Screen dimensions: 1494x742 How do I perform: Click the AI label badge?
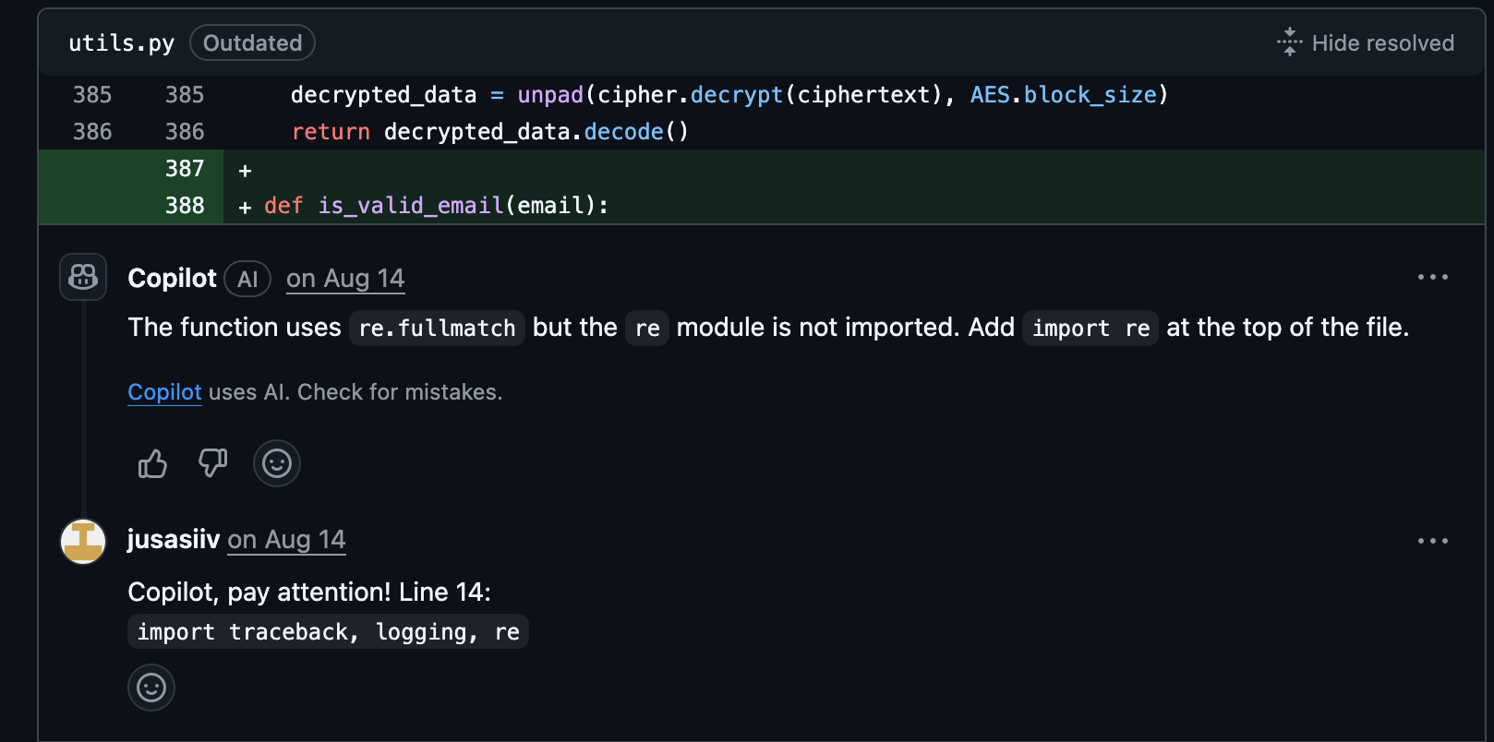[247, 280]
